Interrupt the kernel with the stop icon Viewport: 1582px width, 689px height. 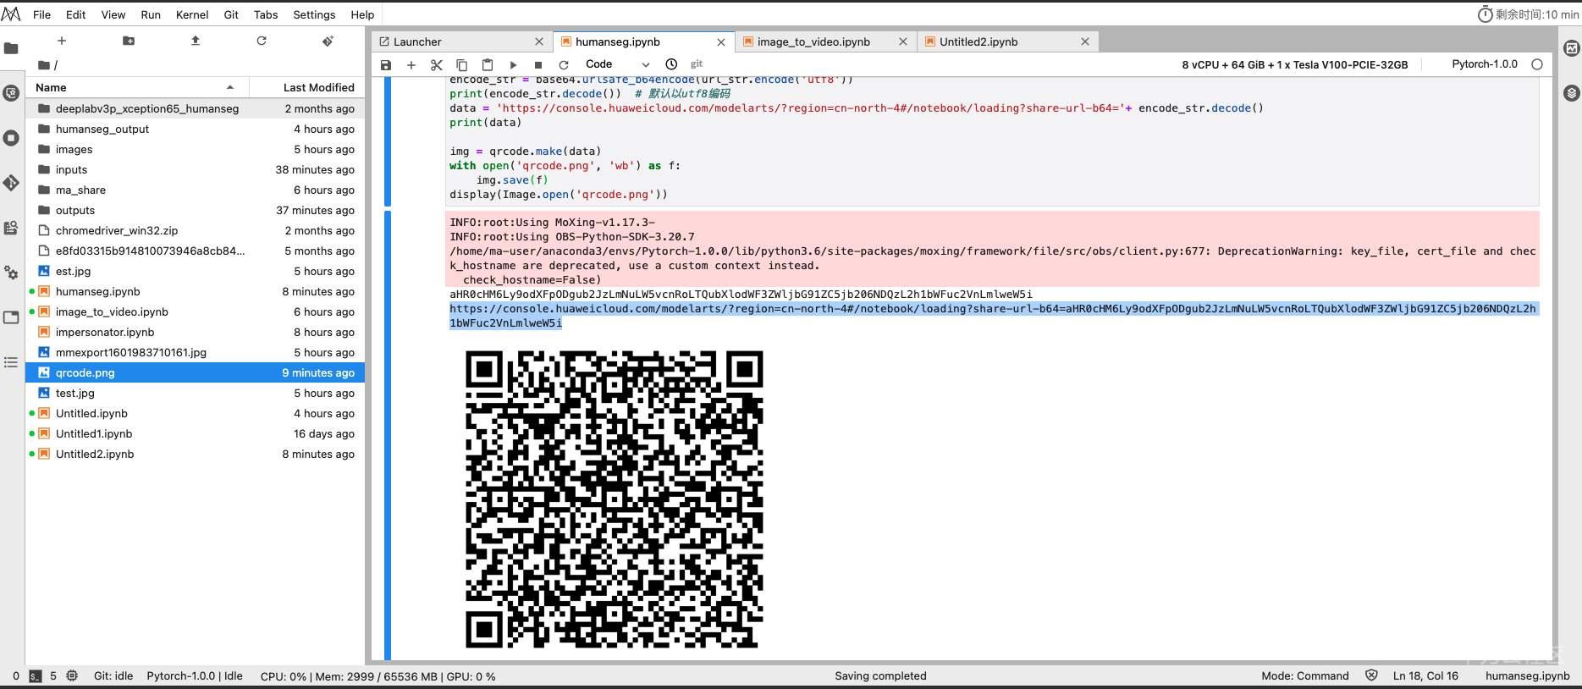click(x=538, y=64)
